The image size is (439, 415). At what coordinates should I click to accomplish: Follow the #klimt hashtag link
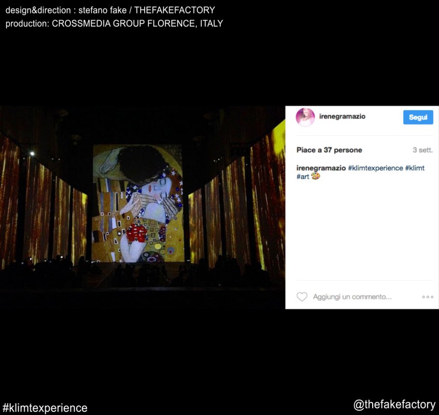click(x=415, y=168)
